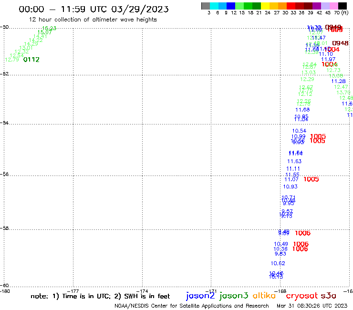Select the '-171' longitude axis label
Screen dimensions: 353x310
point(211,291)
